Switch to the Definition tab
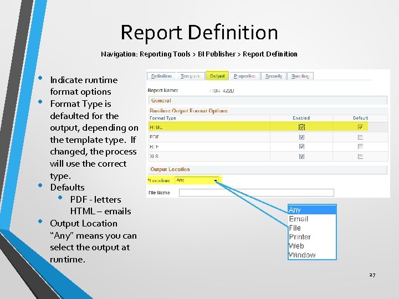The height and width of the screenshot is (299, 399). point(161,76)
